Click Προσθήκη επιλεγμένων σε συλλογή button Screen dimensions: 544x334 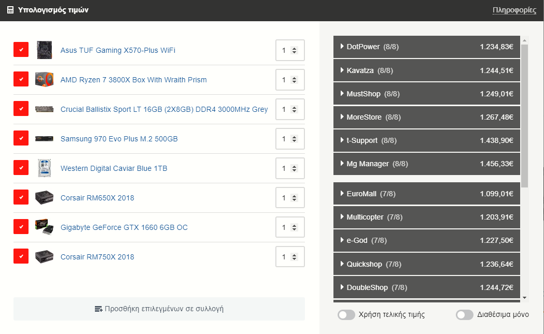tap(159, 309)
